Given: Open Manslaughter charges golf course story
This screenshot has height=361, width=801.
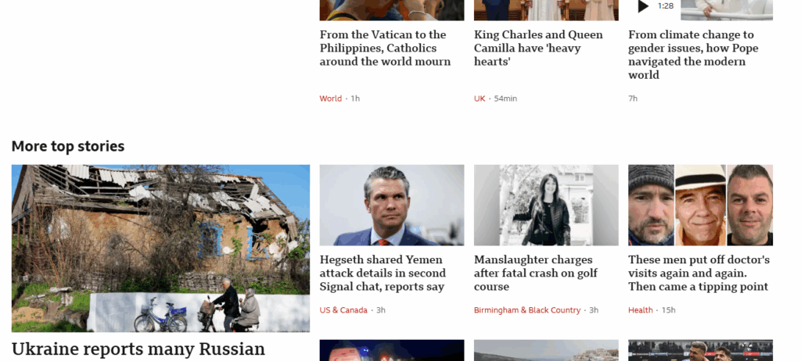Looking at the screenshot, I should coord(536,273).
